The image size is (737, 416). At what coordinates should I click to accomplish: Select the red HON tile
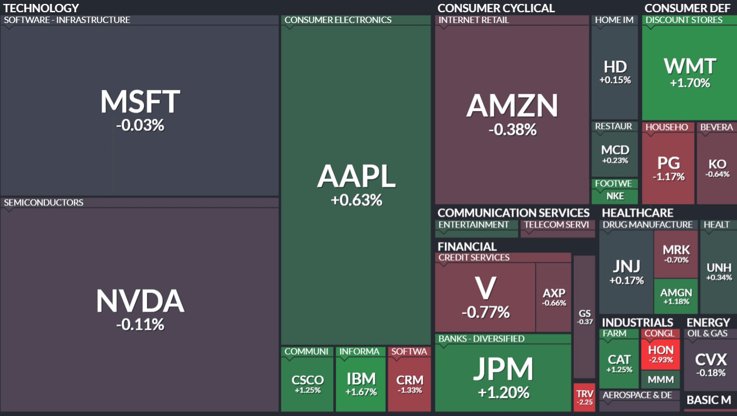[x=661, y=354]
